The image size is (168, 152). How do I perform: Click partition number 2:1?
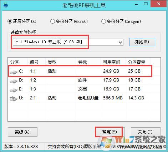point(33,98)
